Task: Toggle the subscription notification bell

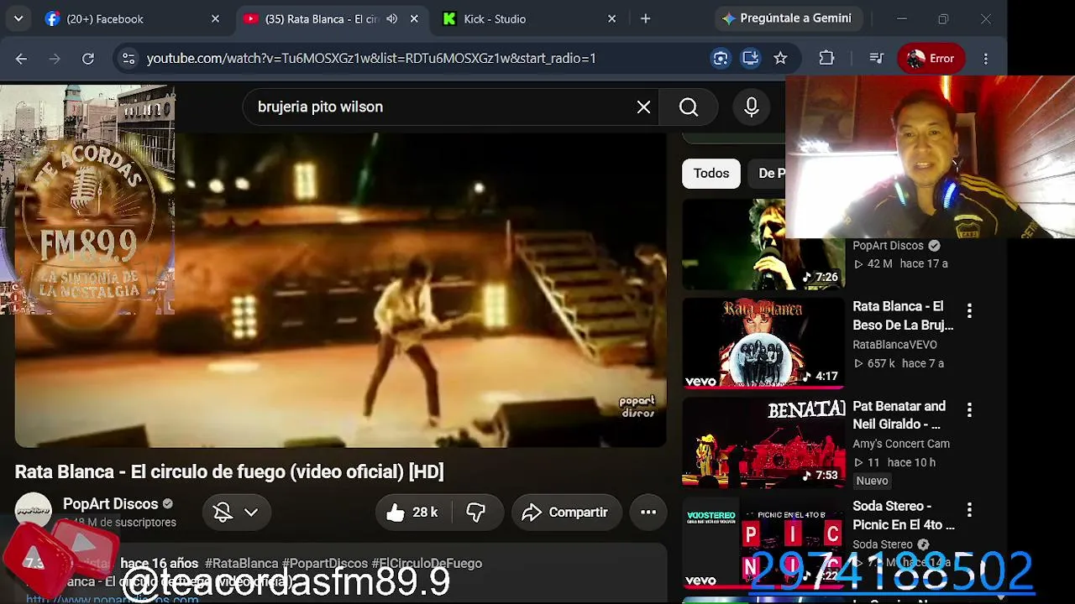Action: [x=223, y=512]
